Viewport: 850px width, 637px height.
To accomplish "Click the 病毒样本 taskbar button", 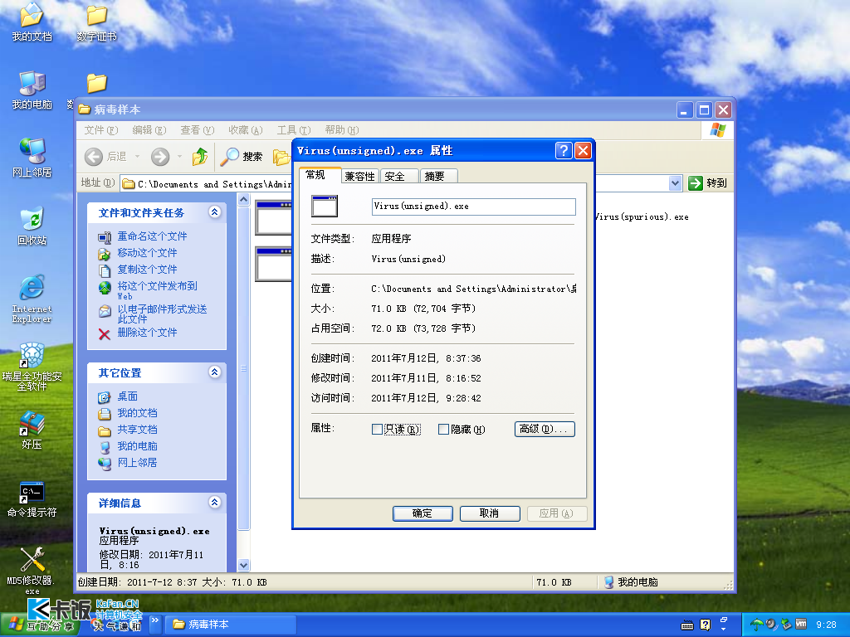I will click(230, 624).
